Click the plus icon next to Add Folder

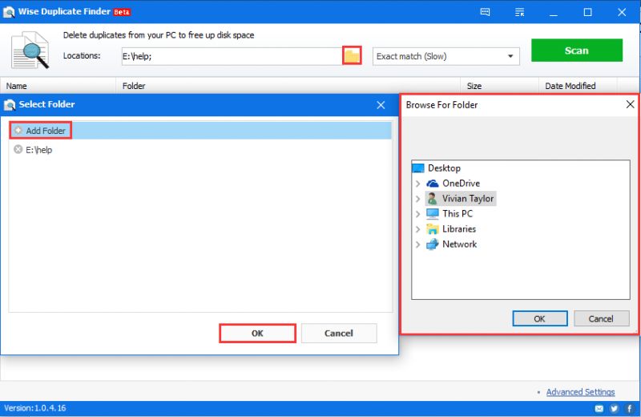point(18,130)
